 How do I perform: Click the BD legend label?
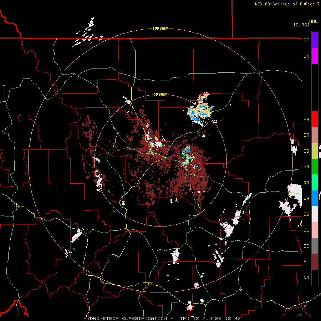pyautogui.click(x=306, y=151)
